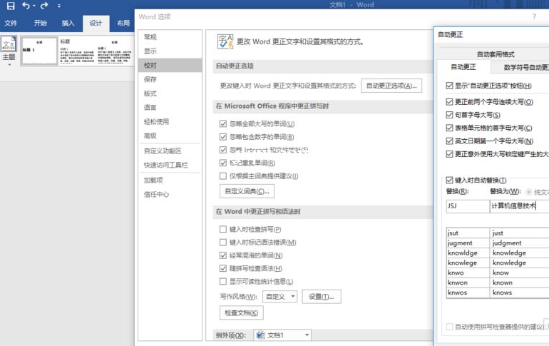This screenshot has width=549, height=346.
Task: Toggle 显示"自动更正选项"按钮 checkbox
Action: (x=450, y=86)
